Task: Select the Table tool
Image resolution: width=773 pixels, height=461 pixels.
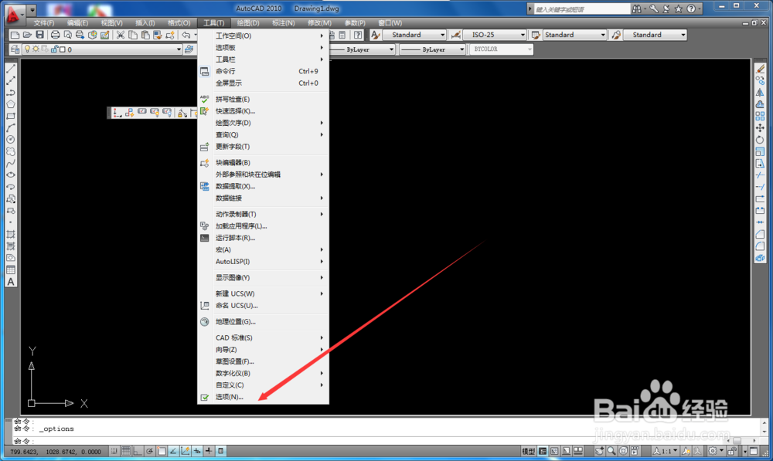Action: pyautogui.click(x=10, y=270)
